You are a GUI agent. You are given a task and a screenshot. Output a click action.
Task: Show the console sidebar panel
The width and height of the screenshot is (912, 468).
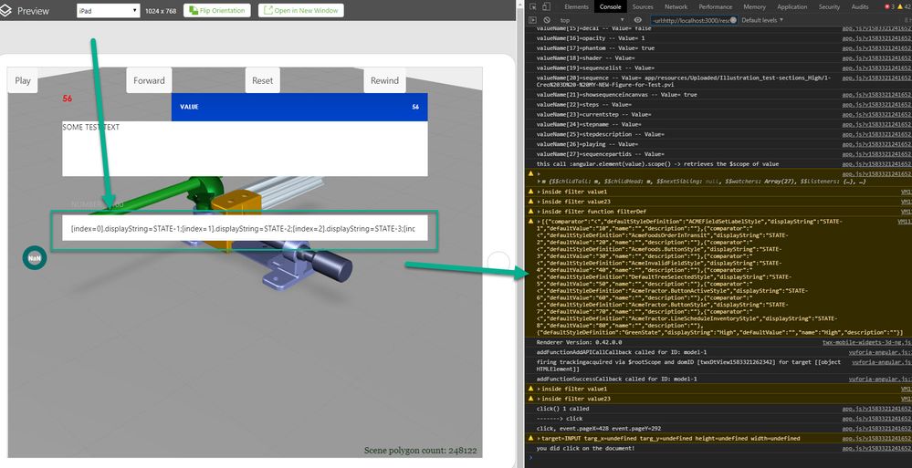(531, 19)
